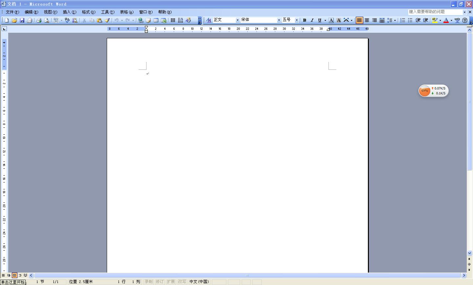The width and height of the screenshot is (473, 285).
Task: Open the 格式 menu
Action: click(x=89, y=12)
